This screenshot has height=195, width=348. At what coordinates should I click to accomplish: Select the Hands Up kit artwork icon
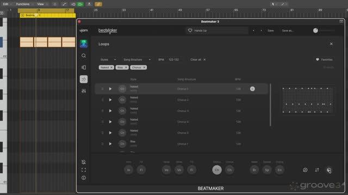tap(84, 44)
